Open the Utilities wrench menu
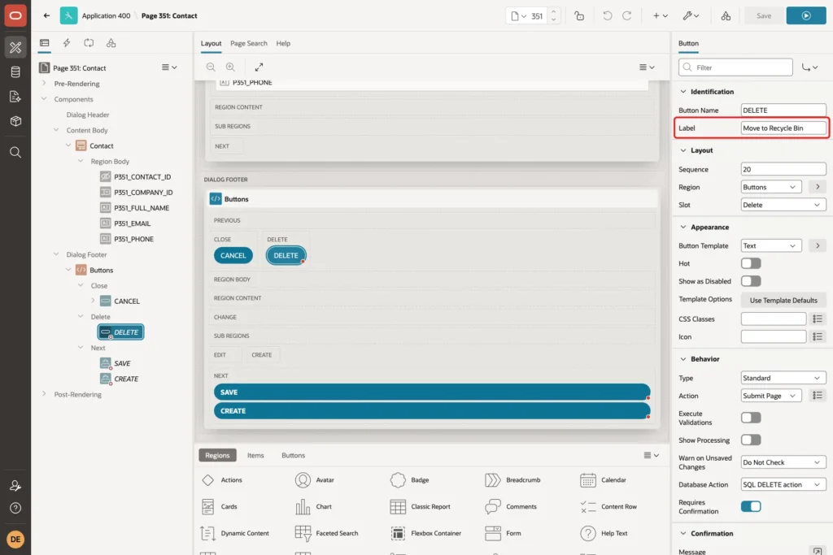 (x=691, y=16)
